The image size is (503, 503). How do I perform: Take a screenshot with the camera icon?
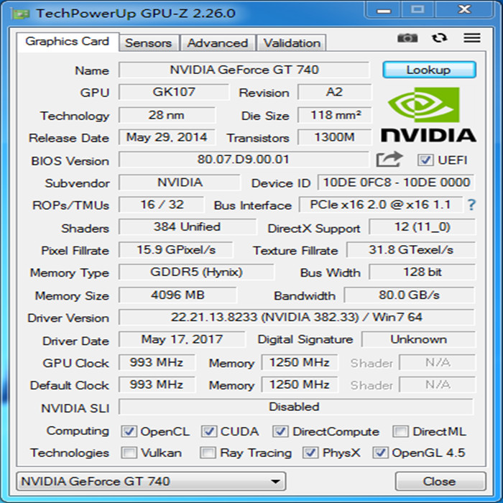tap(407, 38)
